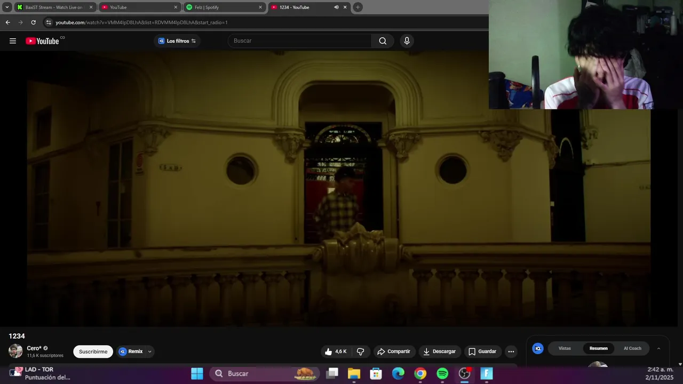
Task: Dislike the video with thumbs-down
Action: tap(361, 351)
